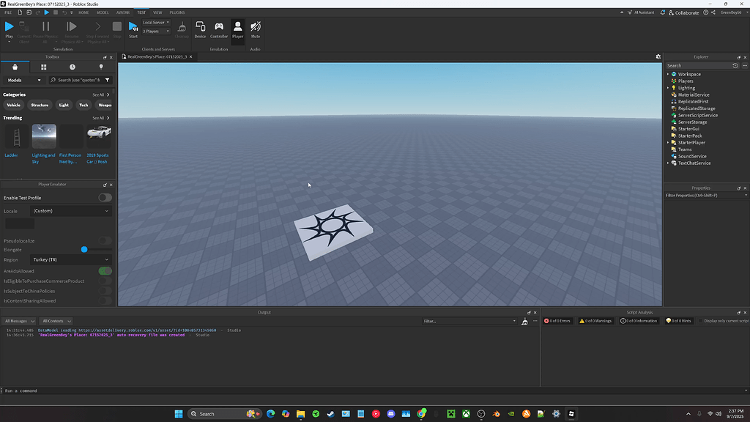Click the New file icon in quick access bar
The height and width of the screenshot is (422, 750).
pos(20,12)
